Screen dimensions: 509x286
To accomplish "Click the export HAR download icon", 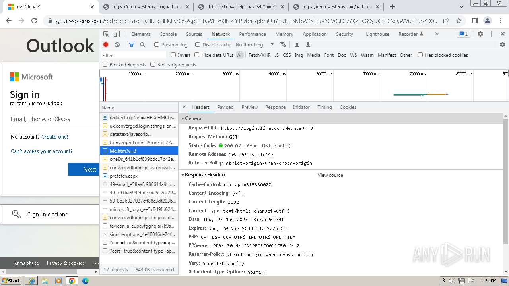I will pyautogui.click(x=308, y=45).
